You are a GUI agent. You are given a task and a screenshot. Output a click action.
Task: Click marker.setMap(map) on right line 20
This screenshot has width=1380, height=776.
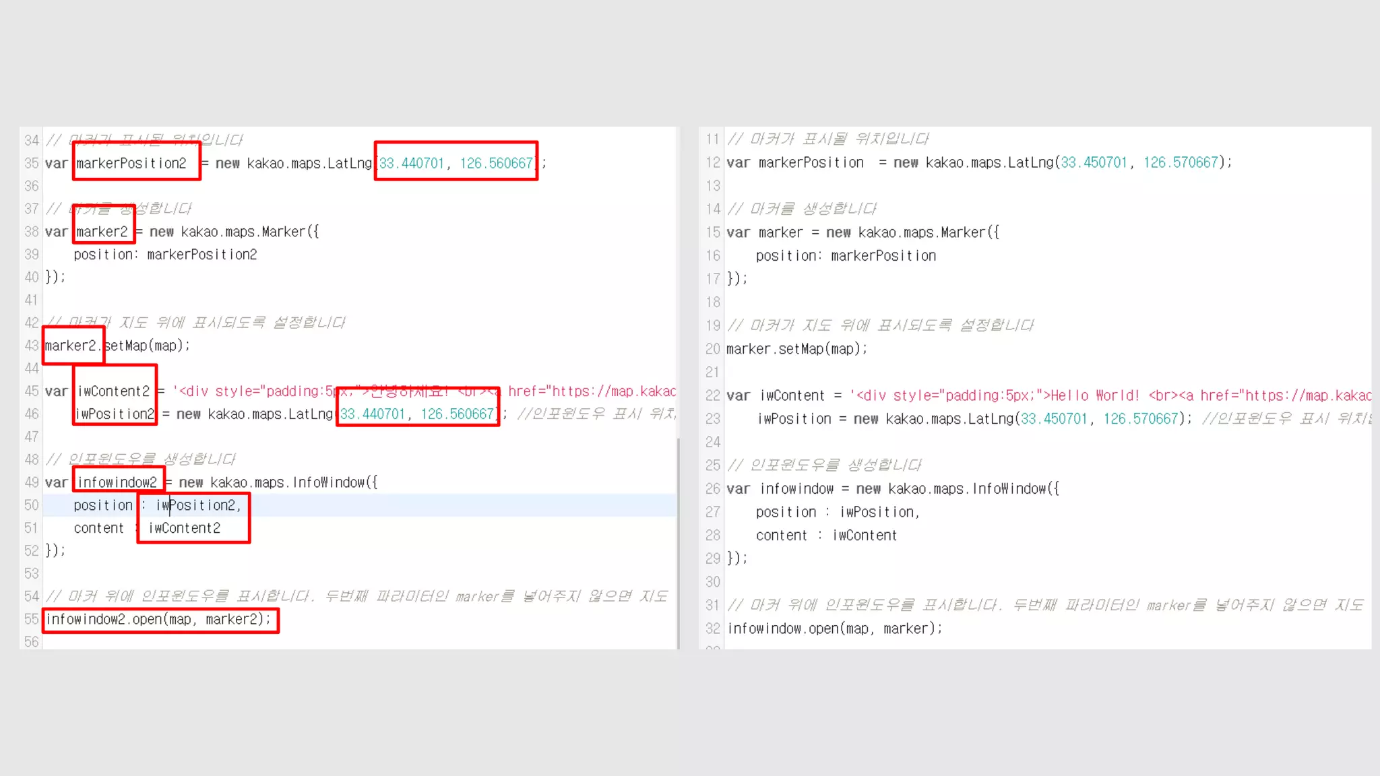pos(796,349)
